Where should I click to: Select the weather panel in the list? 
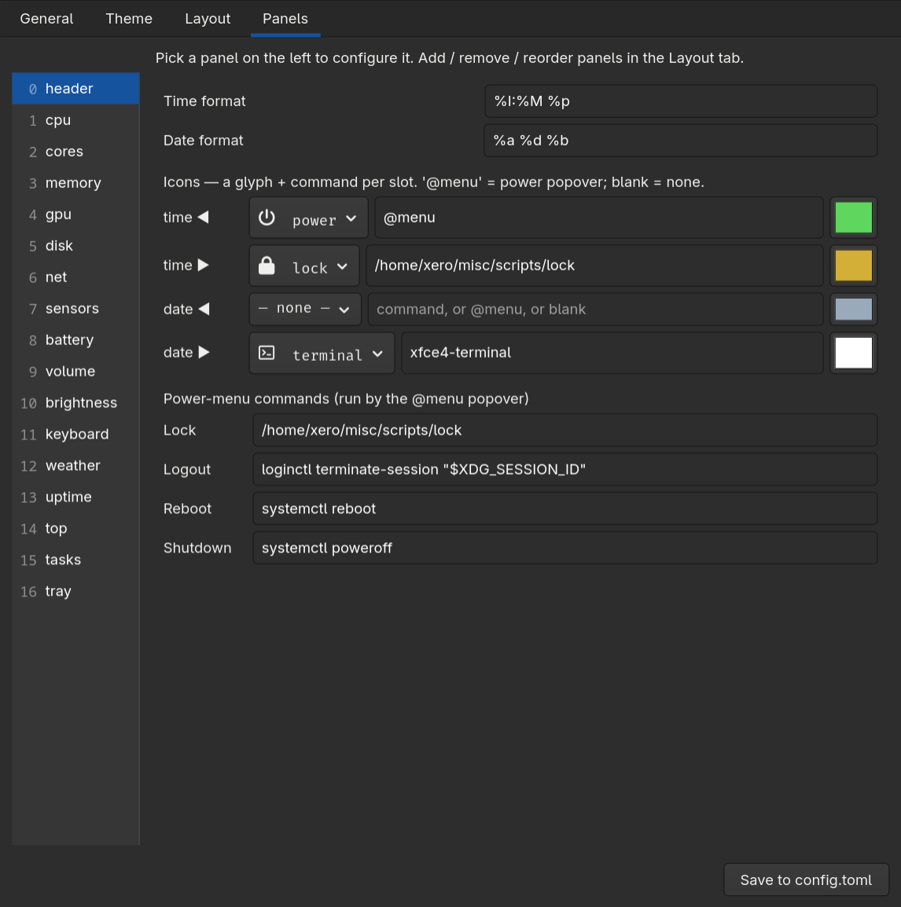[x=75, y=465]
